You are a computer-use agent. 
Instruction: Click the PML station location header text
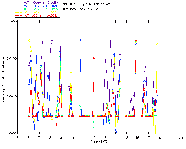[86, 4]
